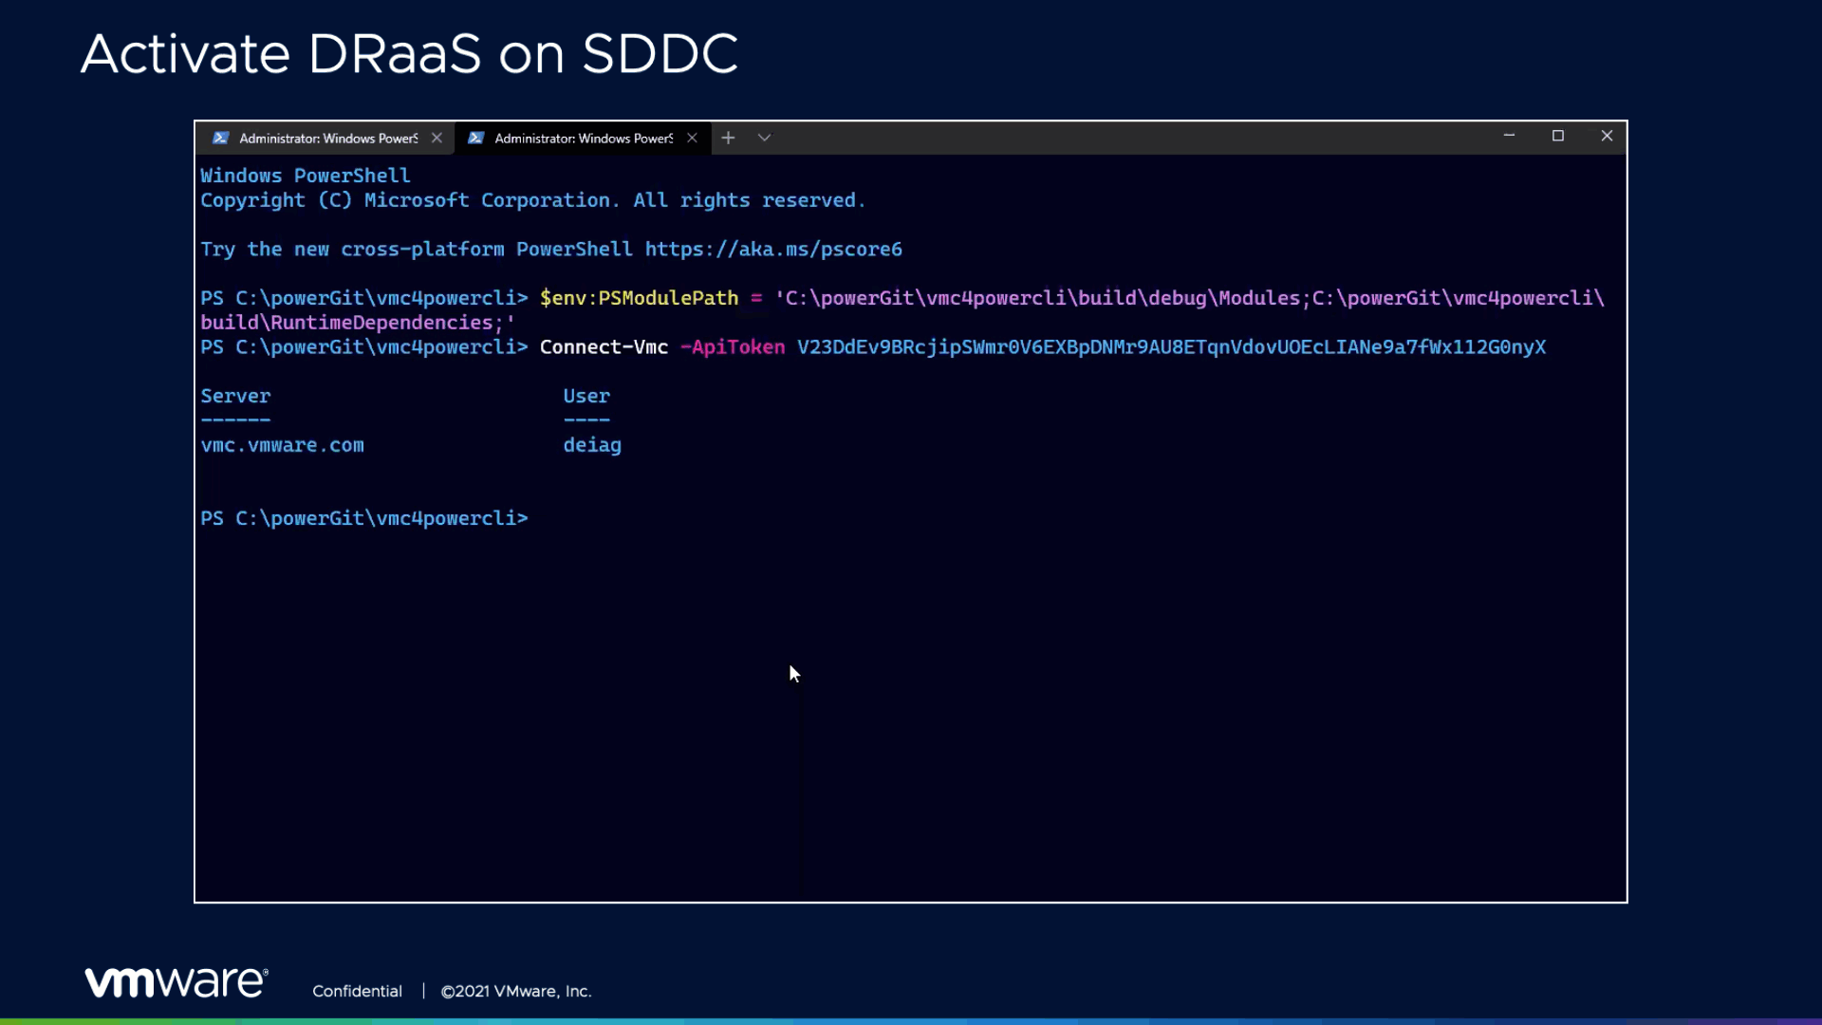Switch to the first Administrator PowerShell tab
Image resolution: width=1822 pixels, height=1025 pixels.
click(x=325, y=139)
